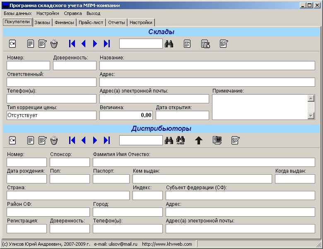Go to next record in Склады
The image size is (323, 249).
95,44
